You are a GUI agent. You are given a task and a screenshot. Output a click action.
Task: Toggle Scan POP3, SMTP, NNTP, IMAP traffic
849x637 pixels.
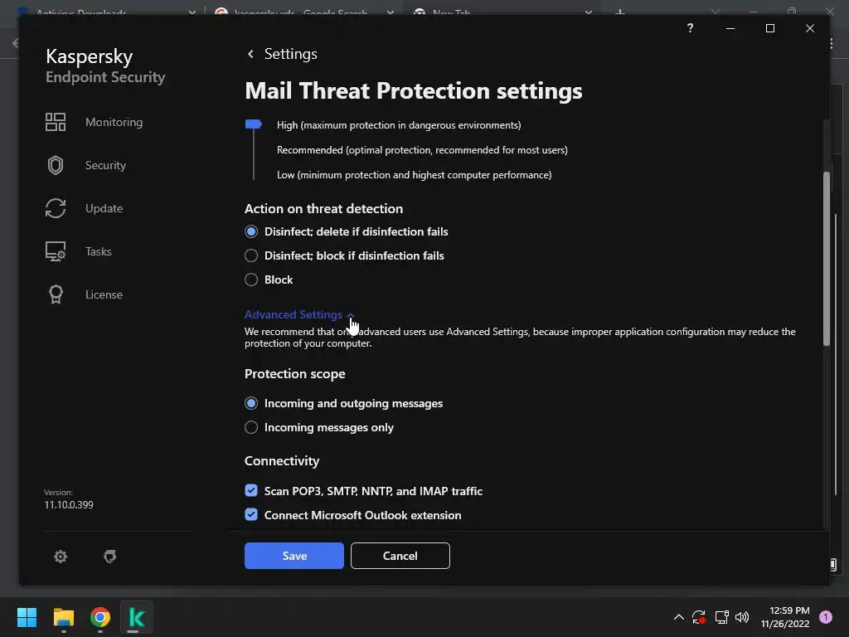click(x=251, y=491)
